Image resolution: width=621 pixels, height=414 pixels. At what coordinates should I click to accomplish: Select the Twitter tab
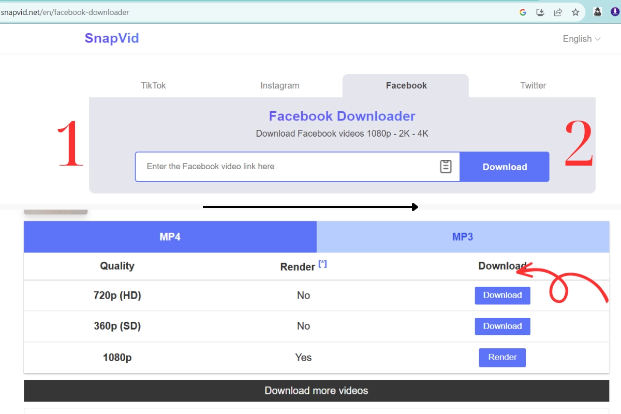point(533,85)
